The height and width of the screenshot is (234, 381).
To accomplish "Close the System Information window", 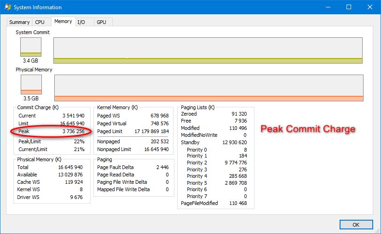I will (370, 7).
